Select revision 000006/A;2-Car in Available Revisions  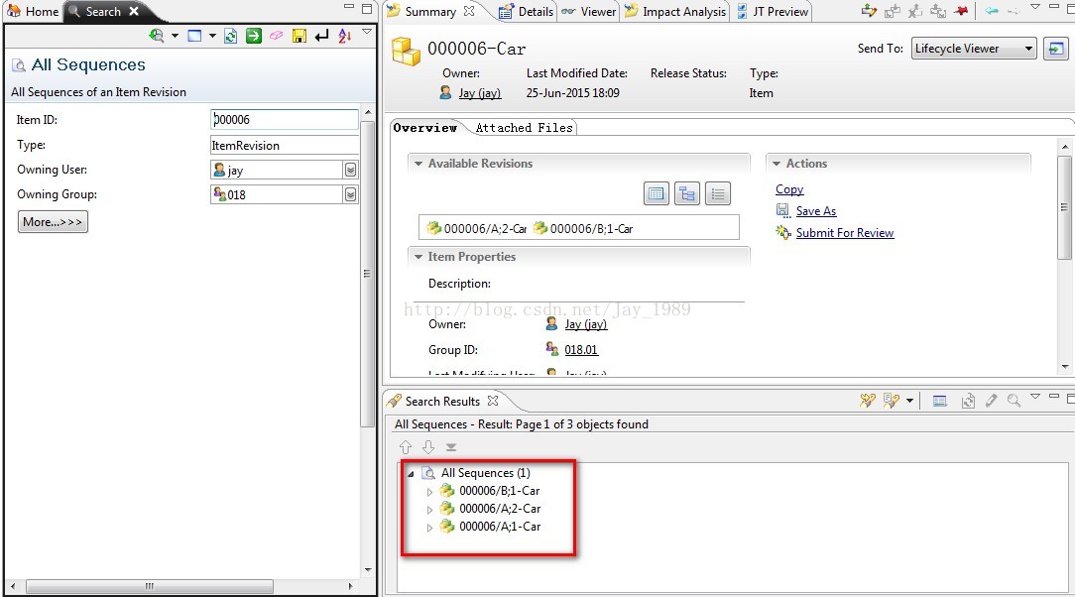tap(477, 228)
